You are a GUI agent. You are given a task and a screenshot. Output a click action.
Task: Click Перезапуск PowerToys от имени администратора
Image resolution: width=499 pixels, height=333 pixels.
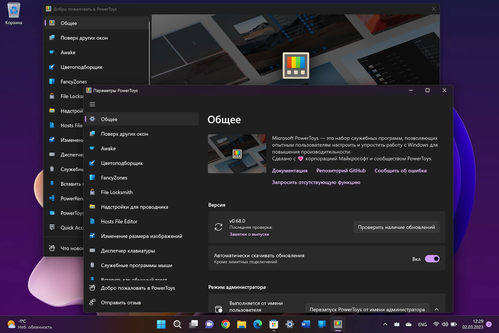tap(367, 309)
